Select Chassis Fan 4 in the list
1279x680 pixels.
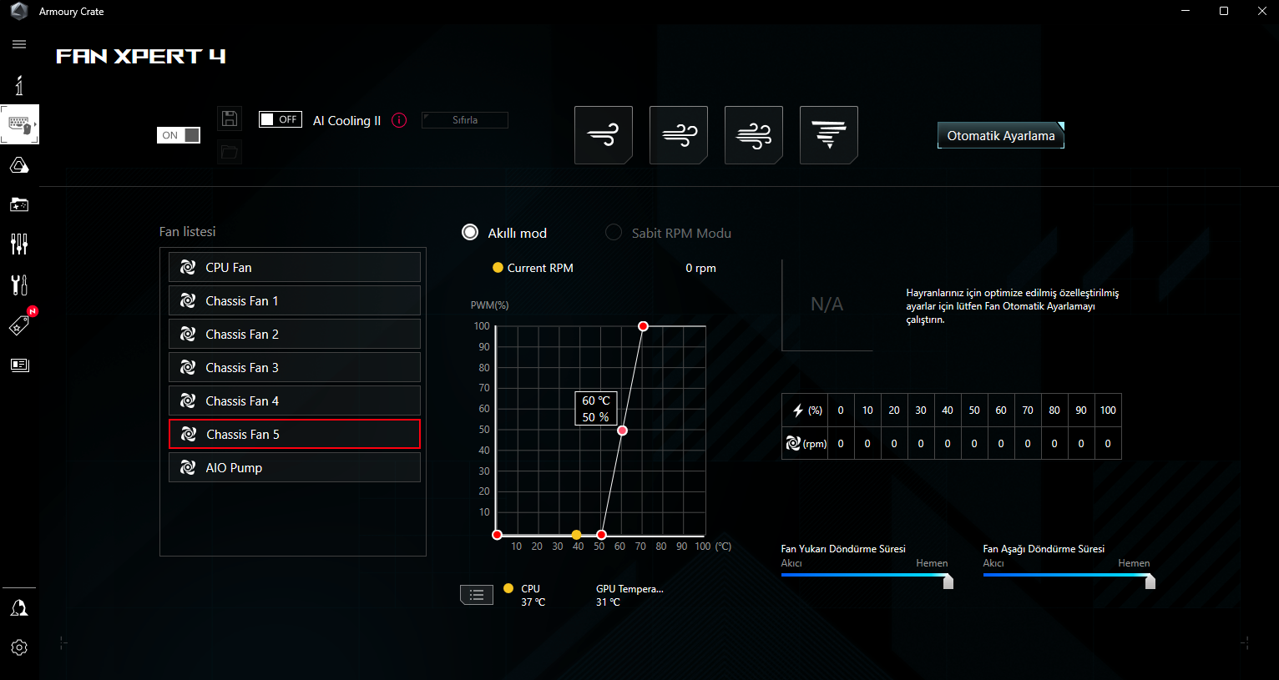click(295, 400)
